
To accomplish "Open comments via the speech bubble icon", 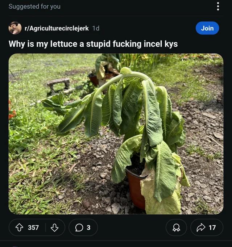I will point(79,227).
